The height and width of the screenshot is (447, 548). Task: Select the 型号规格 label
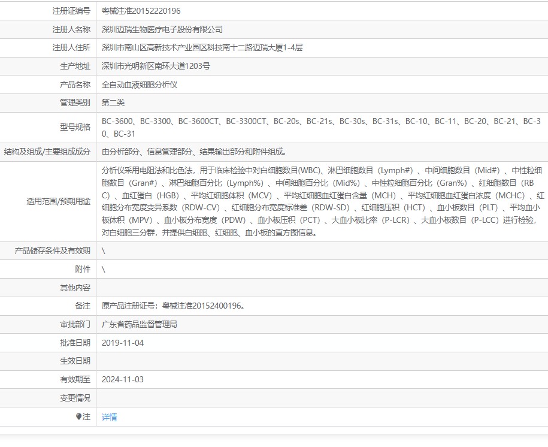tap(75, 127)
